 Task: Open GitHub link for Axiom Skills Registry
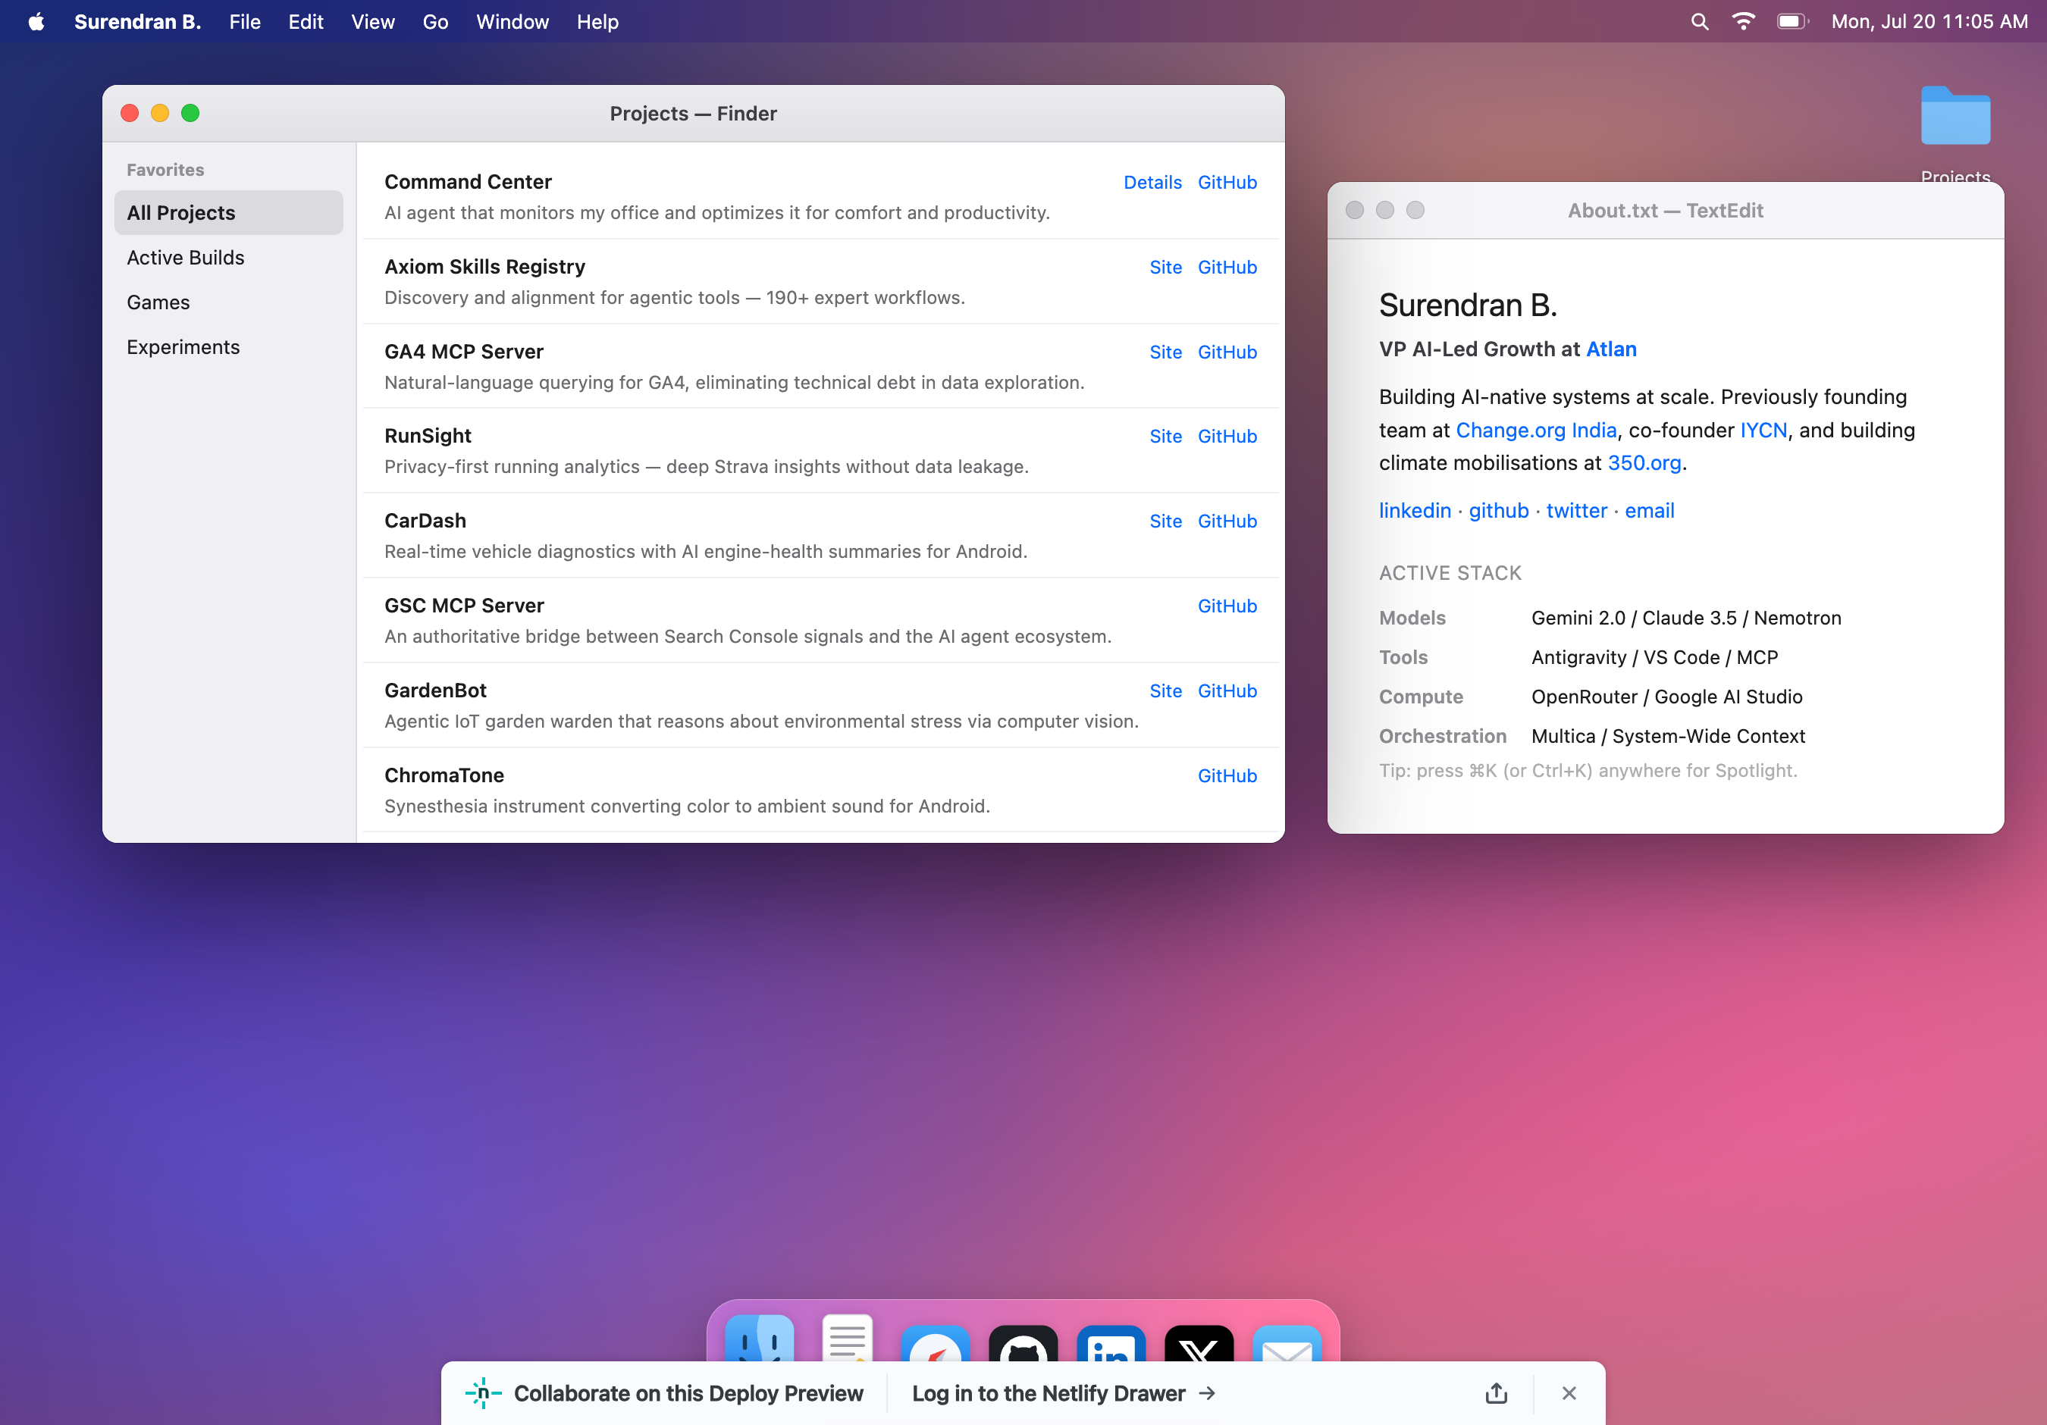click(1227, 267)
